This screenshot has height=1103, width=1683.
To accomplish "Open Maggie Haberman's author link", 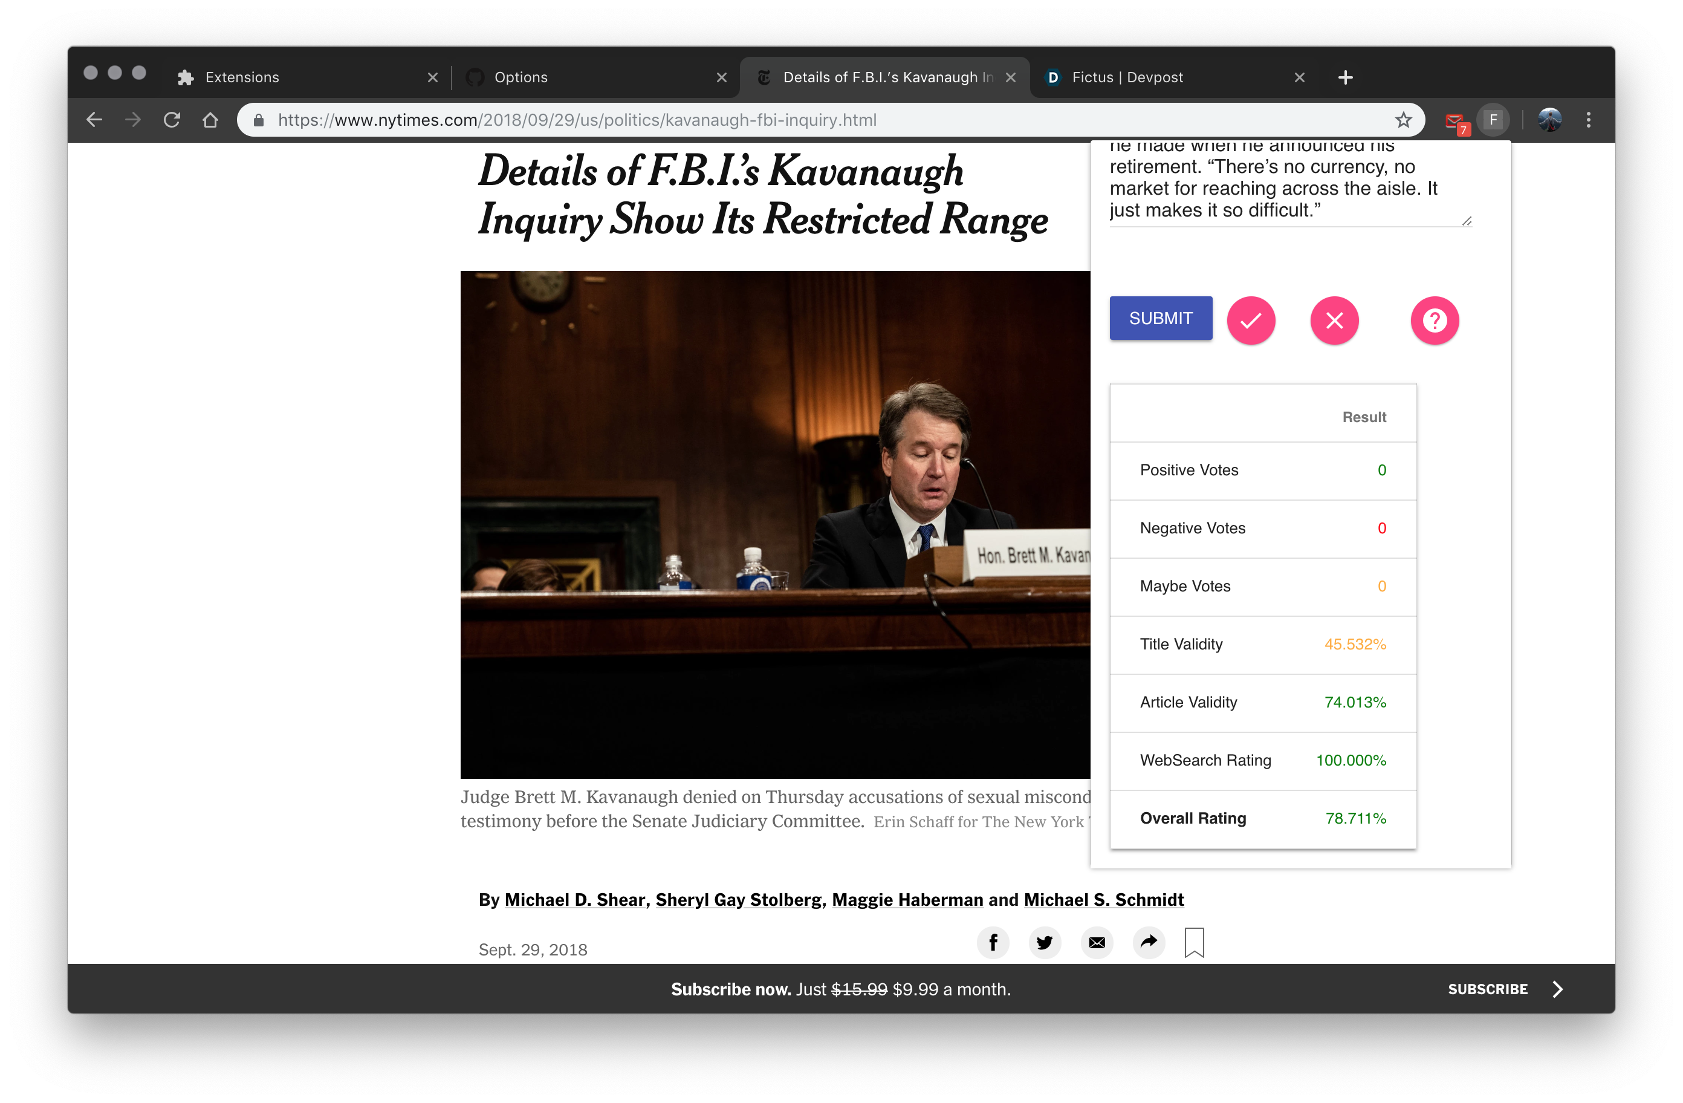I will coord(907,900).
